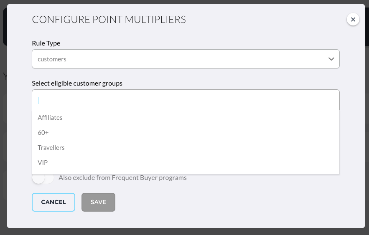The height and width of the screenshot is (235, 369).
Task: Click the 'Rule Type' field label
Action: click(46, 43)
